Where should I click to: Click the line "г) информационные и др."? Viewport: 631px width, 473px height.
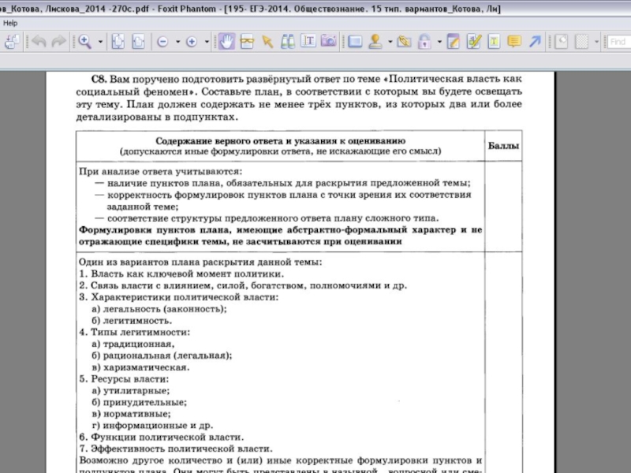coord(152,426)
